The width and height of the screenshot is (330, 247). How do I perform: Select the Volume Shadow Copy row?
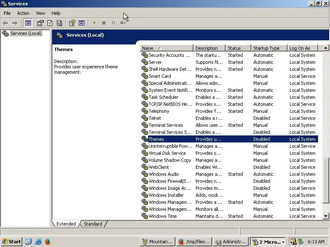click(x=229, y=160)
